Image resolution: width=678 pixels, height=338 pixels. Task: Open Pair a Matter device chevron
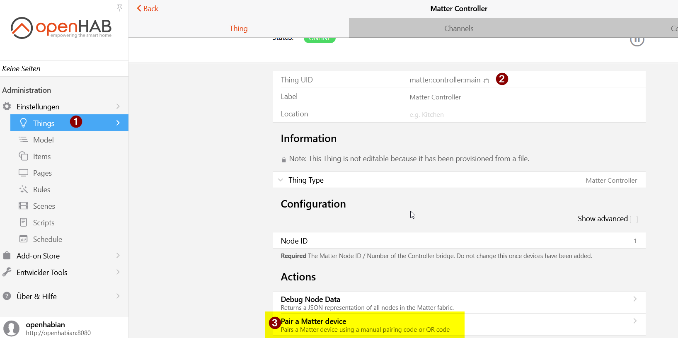pos(635,321)
